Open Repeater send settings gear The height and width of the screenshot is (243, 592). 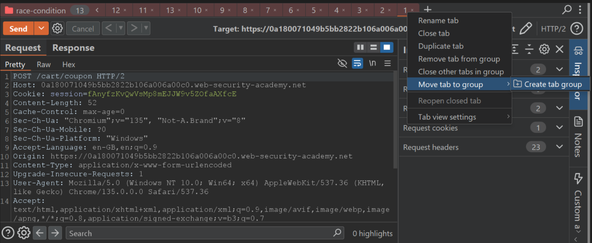click(57, 28)
